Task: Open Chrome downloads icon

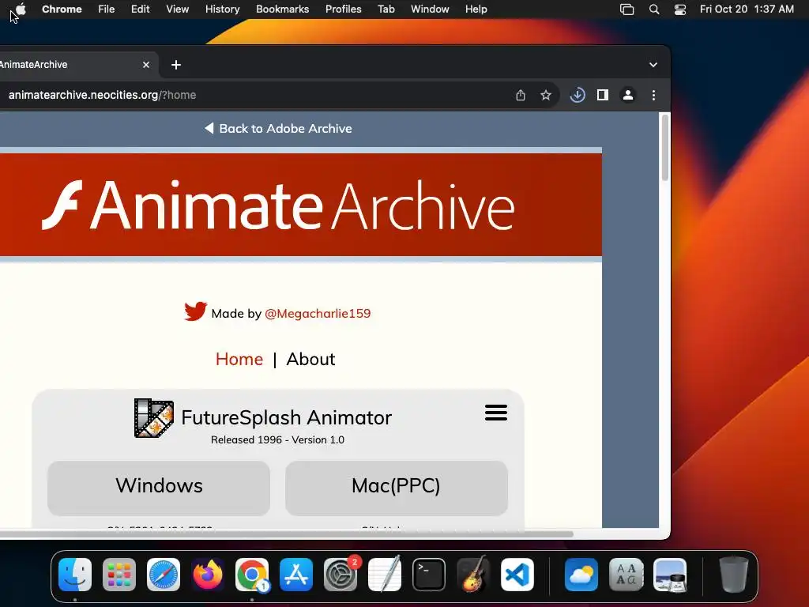Action: 578,95
